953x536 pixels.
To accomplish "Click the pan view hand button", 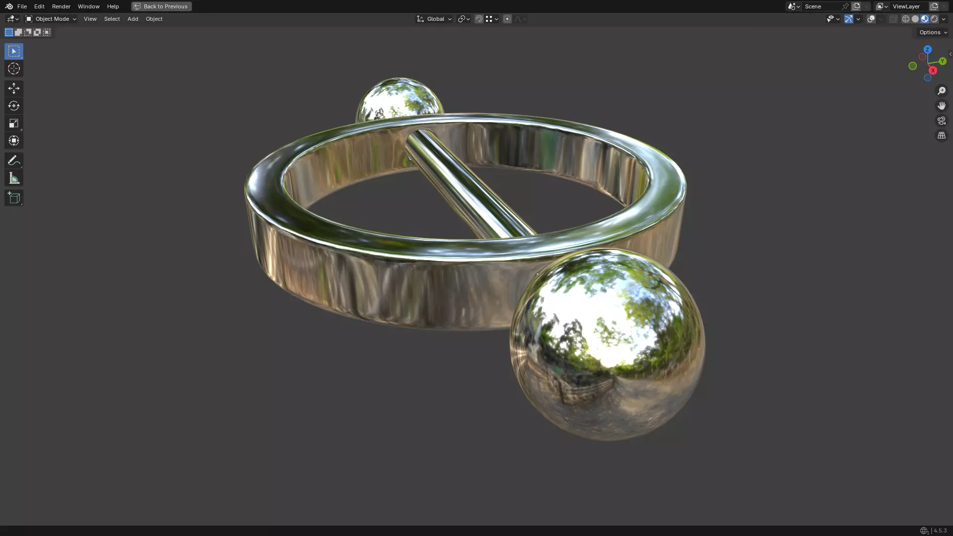I will tap(942, 106).
